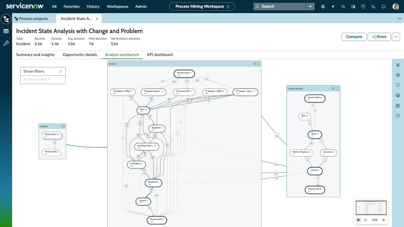Image resolution: width=404 pixels, height=227 pixels.
Task: Select the IT Support - EMEA node
Action: (x=123, y=92)
